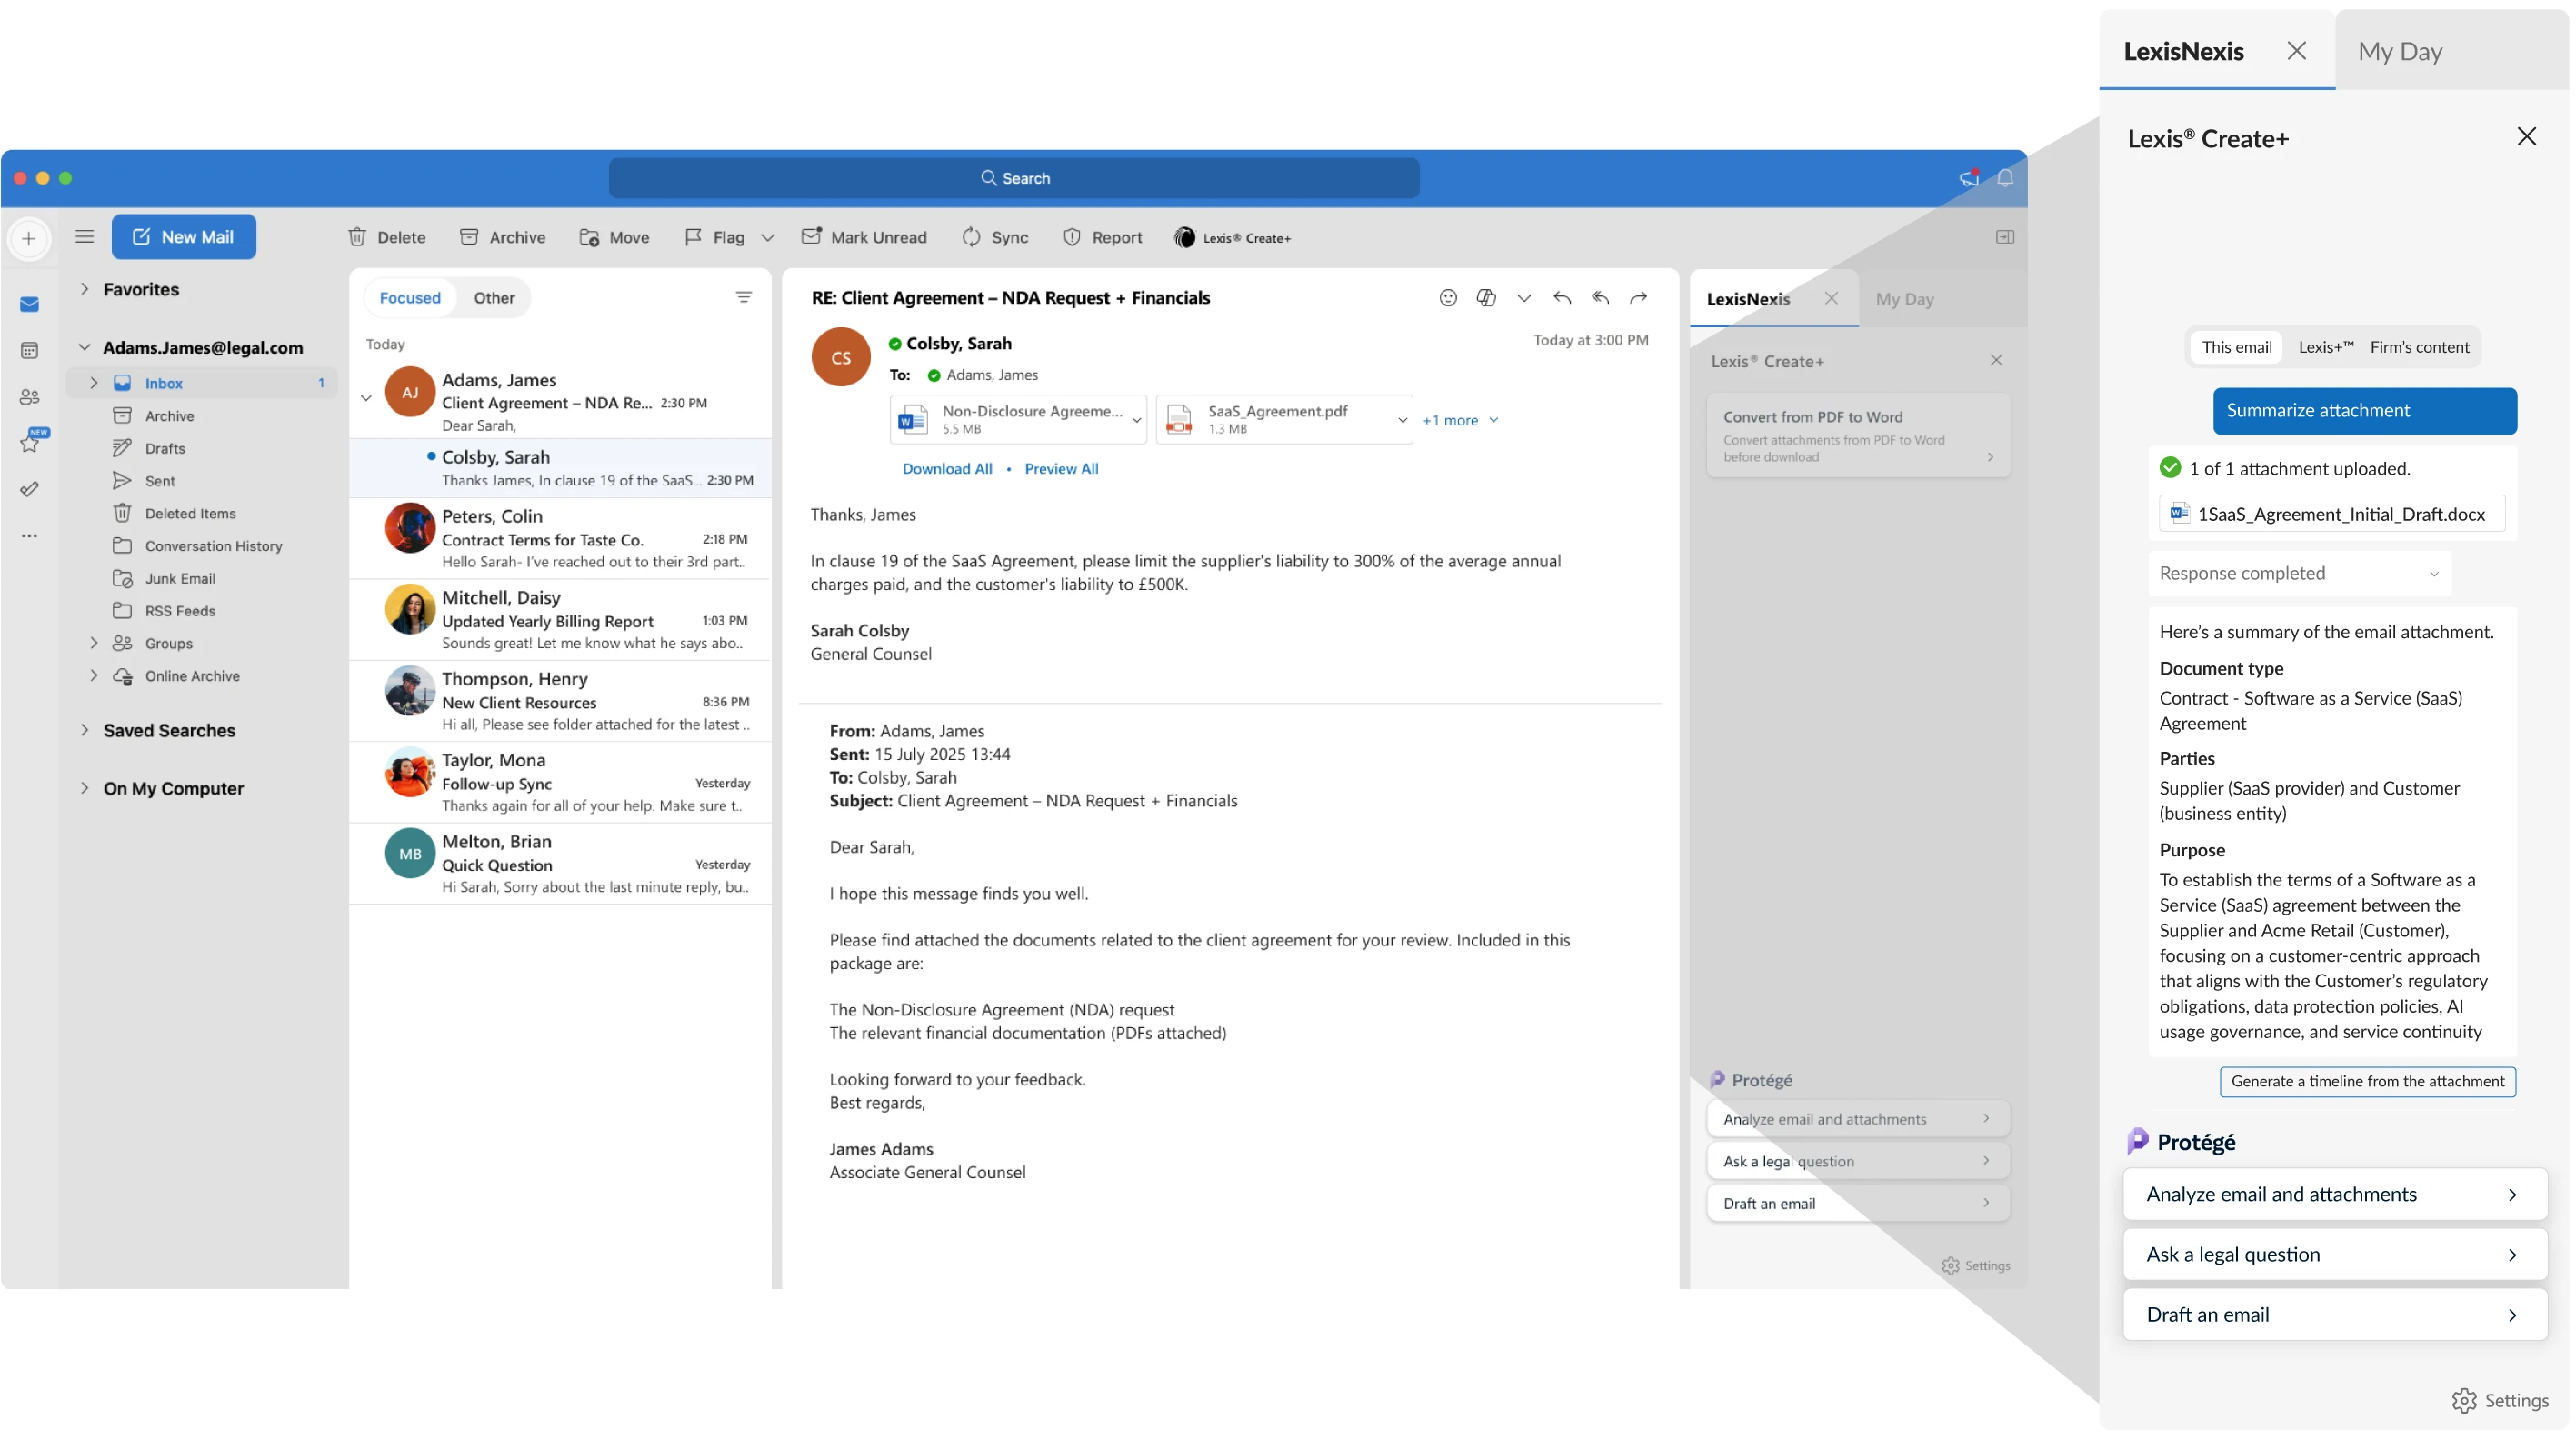Viewport: 2576px width, 1440px height.
Task: Select the Firm's content source option
Action: coord(2419,347)
